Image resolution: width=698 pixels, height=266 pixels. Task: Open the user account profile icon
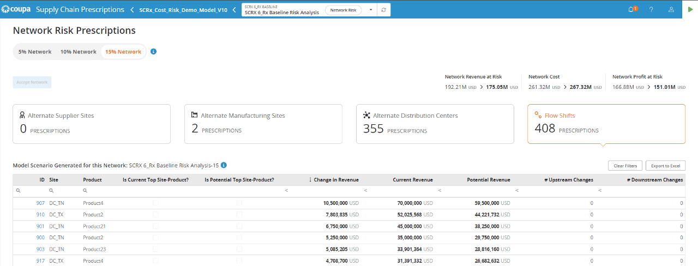point(671,10)
